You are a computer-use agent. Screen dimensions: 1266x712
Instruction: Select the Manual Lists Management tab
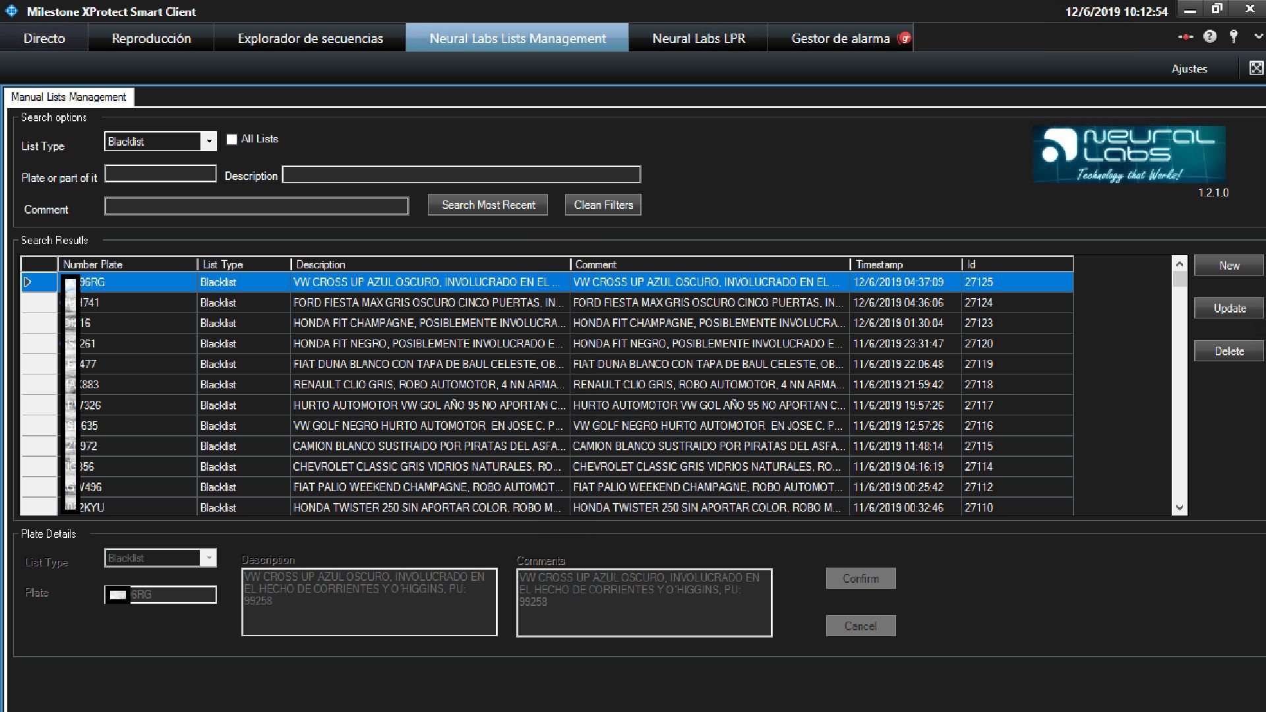click(69, 97)
